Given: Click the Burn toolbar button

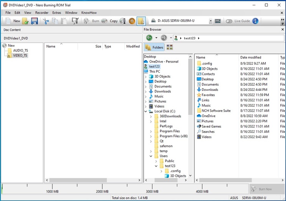Looking at the screenshot, I should [x=91, y=21].
